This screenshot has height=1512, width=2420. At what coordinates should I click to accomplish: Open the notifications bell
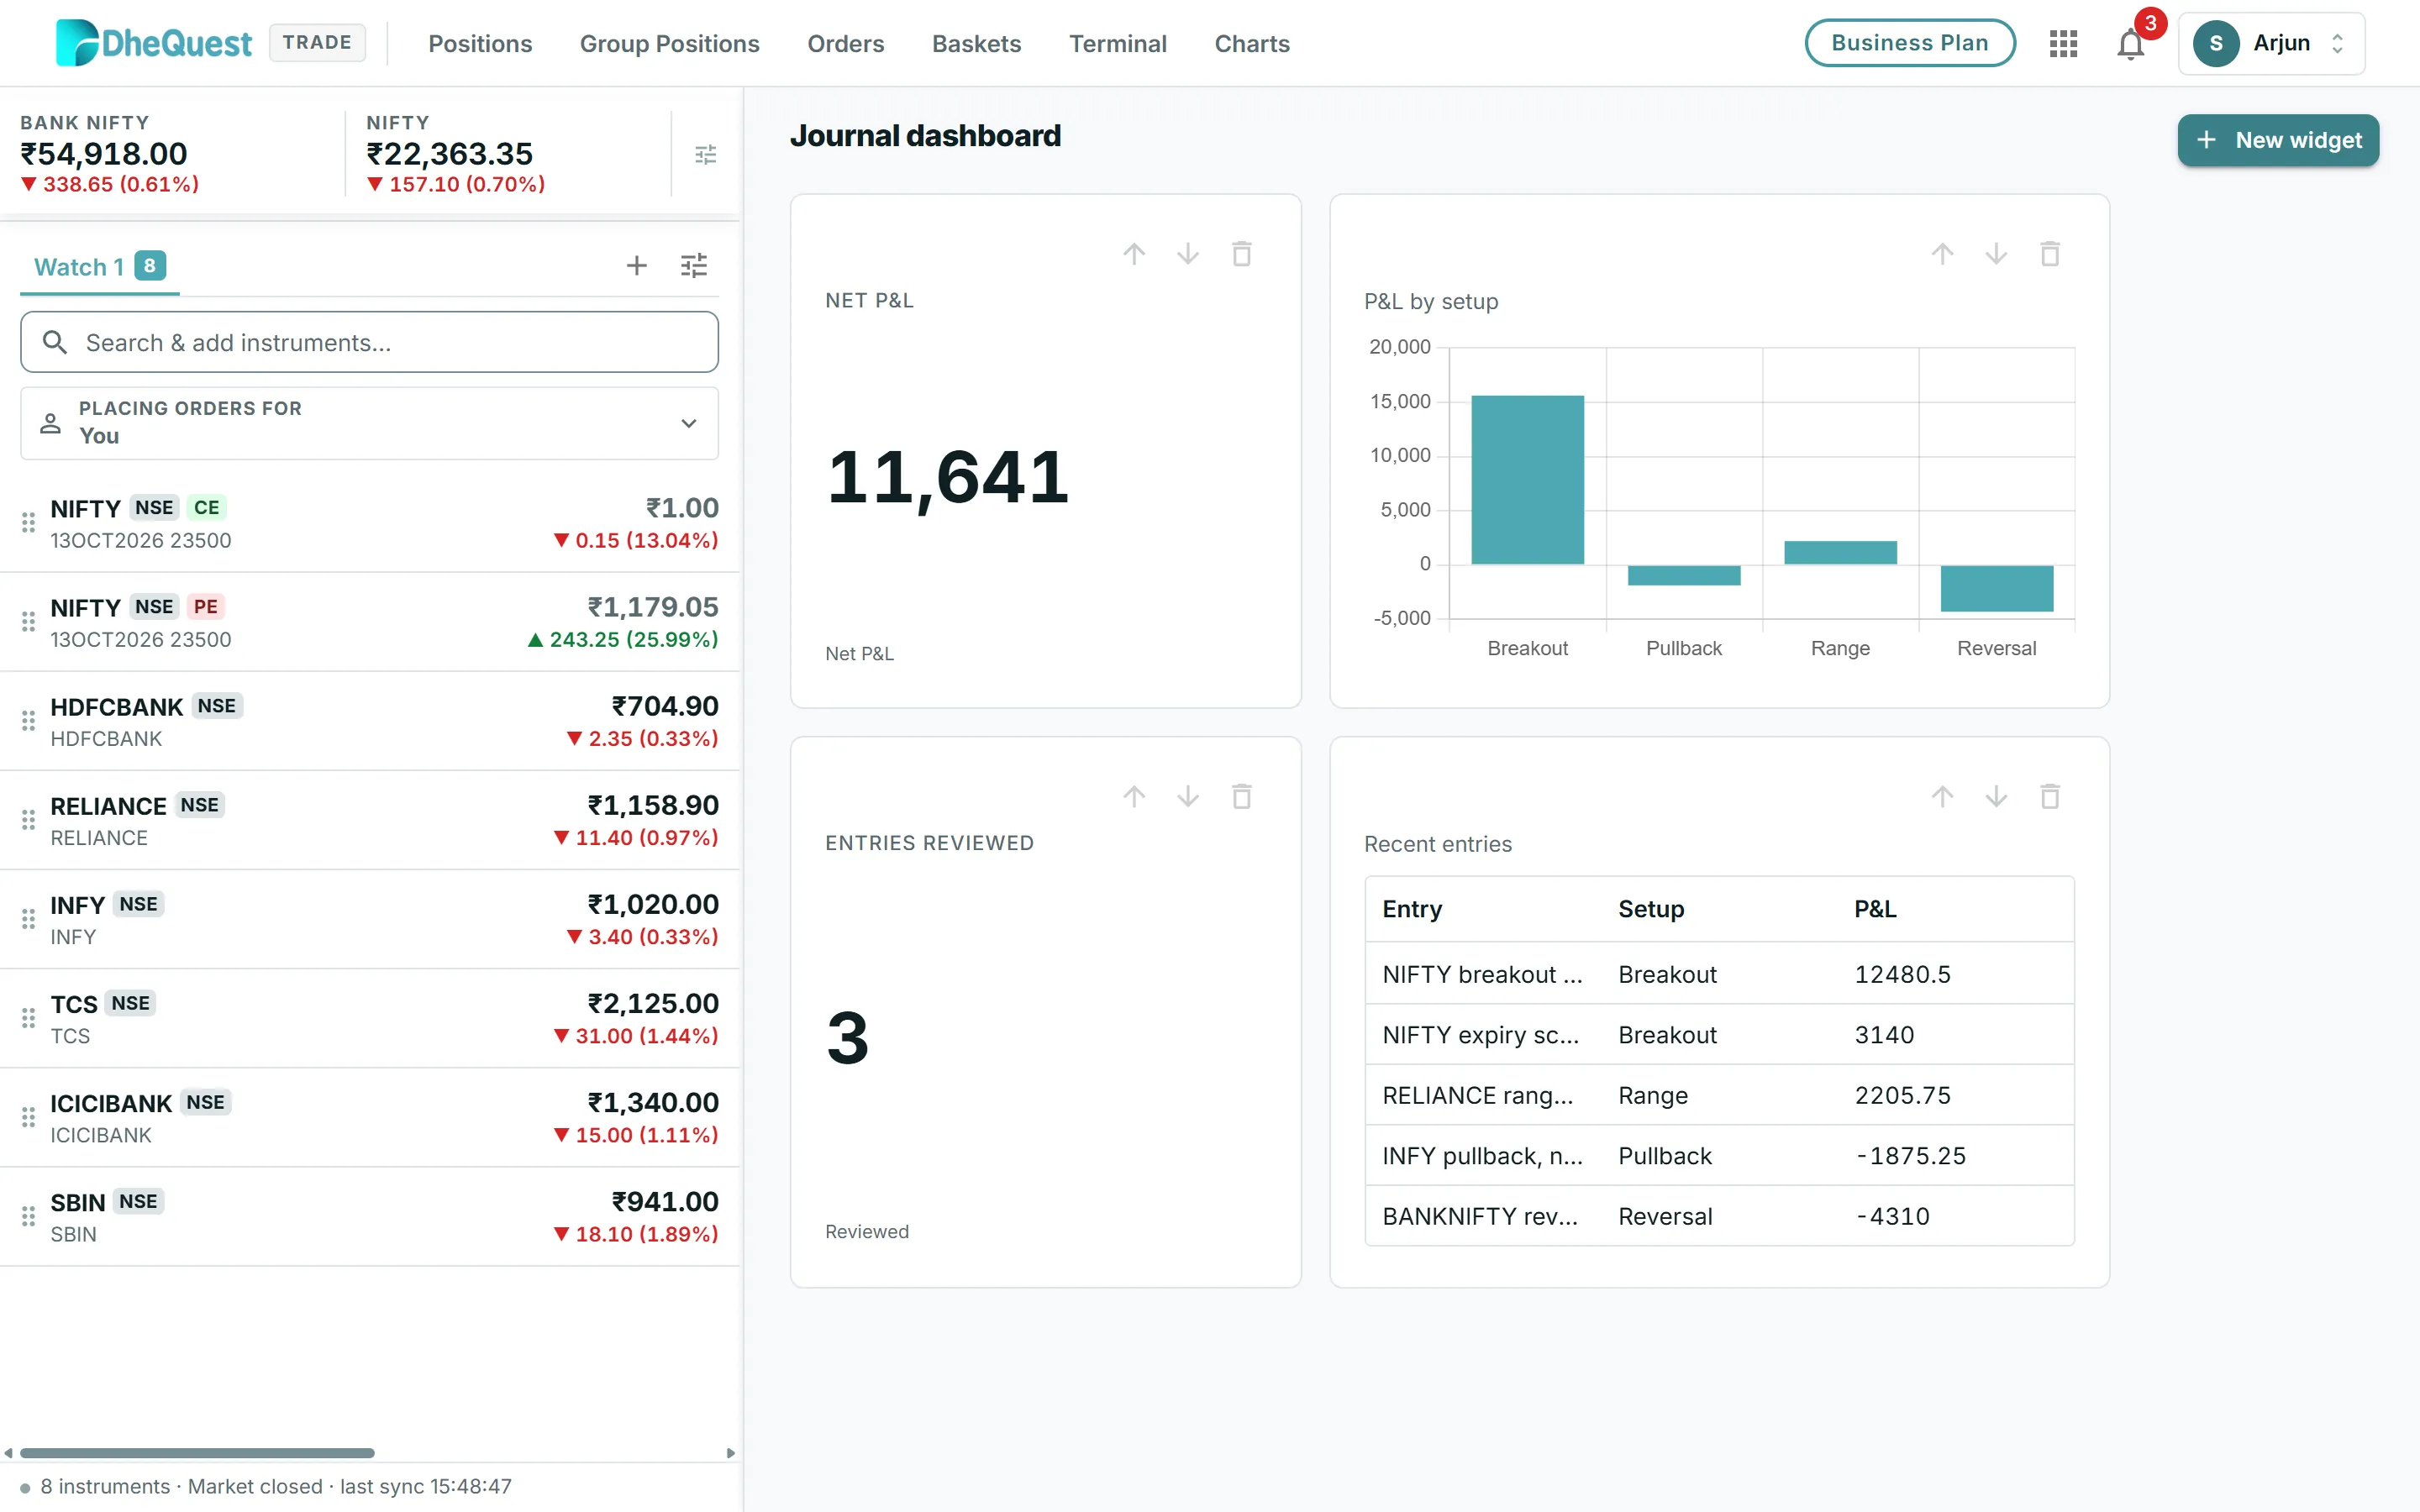[x=2131, y=44]
